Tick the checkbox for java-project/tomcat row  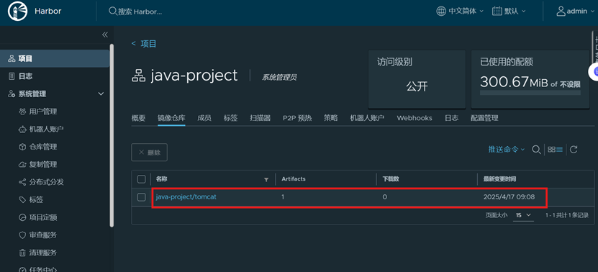(142, 197)
